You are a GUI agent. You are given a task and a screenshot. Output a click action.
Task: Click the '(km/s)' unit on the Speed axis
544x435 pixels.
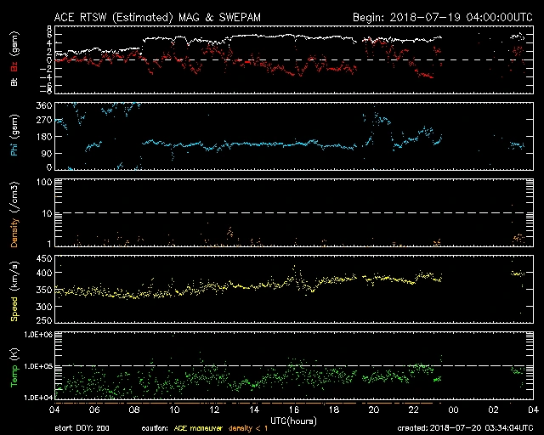[x=14, y=276]
